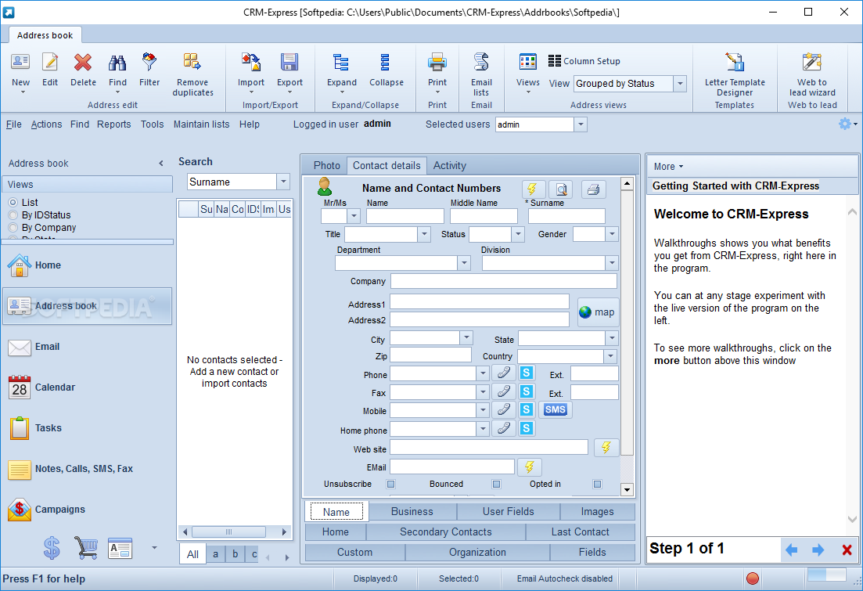Open the Business tab
This screenshot has height=591, width=863.
click(412, 512)
